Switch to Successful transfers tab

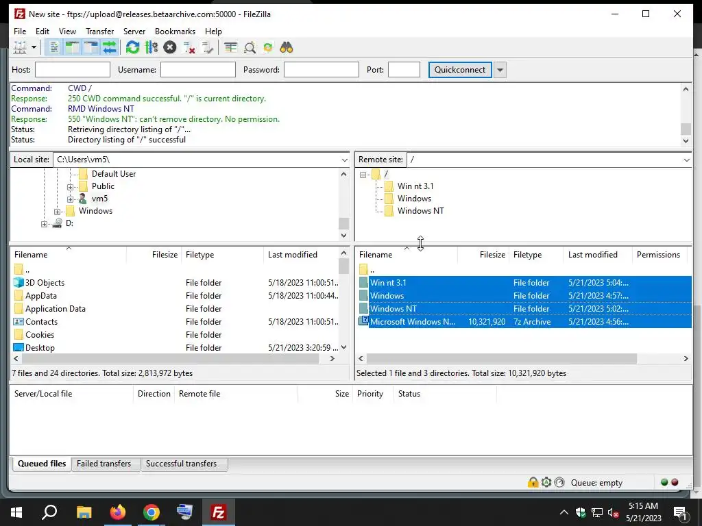[x=181, y=464]
